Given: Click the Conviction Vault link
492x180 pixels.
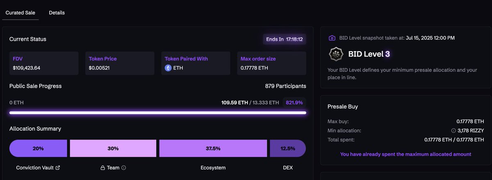Looking at the screenshot, I should click(35, 168).
